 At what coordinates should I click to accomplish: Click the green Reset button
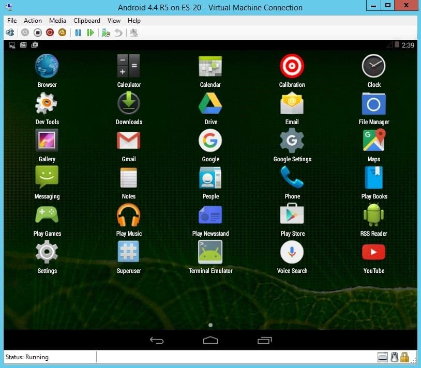91,33
